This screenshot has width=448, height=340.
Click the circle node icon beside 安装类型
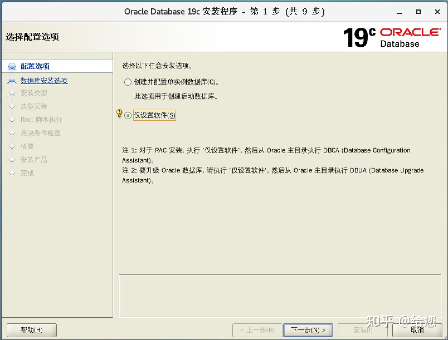pyautogui.click(x=12, y=93)
